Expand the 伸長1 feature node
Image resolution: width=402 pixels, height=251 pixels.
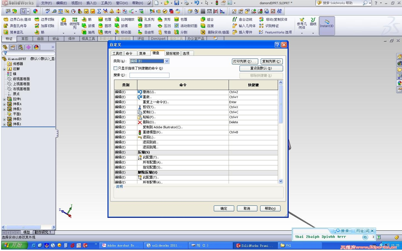point(4,124)
